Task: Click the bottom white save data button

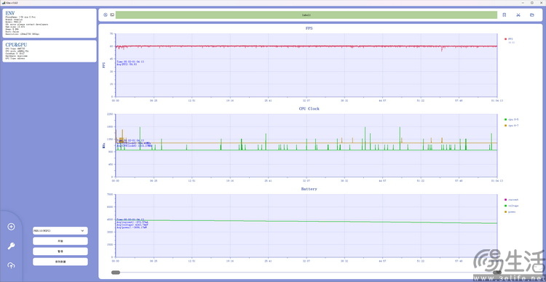Action: click(60, 262)
